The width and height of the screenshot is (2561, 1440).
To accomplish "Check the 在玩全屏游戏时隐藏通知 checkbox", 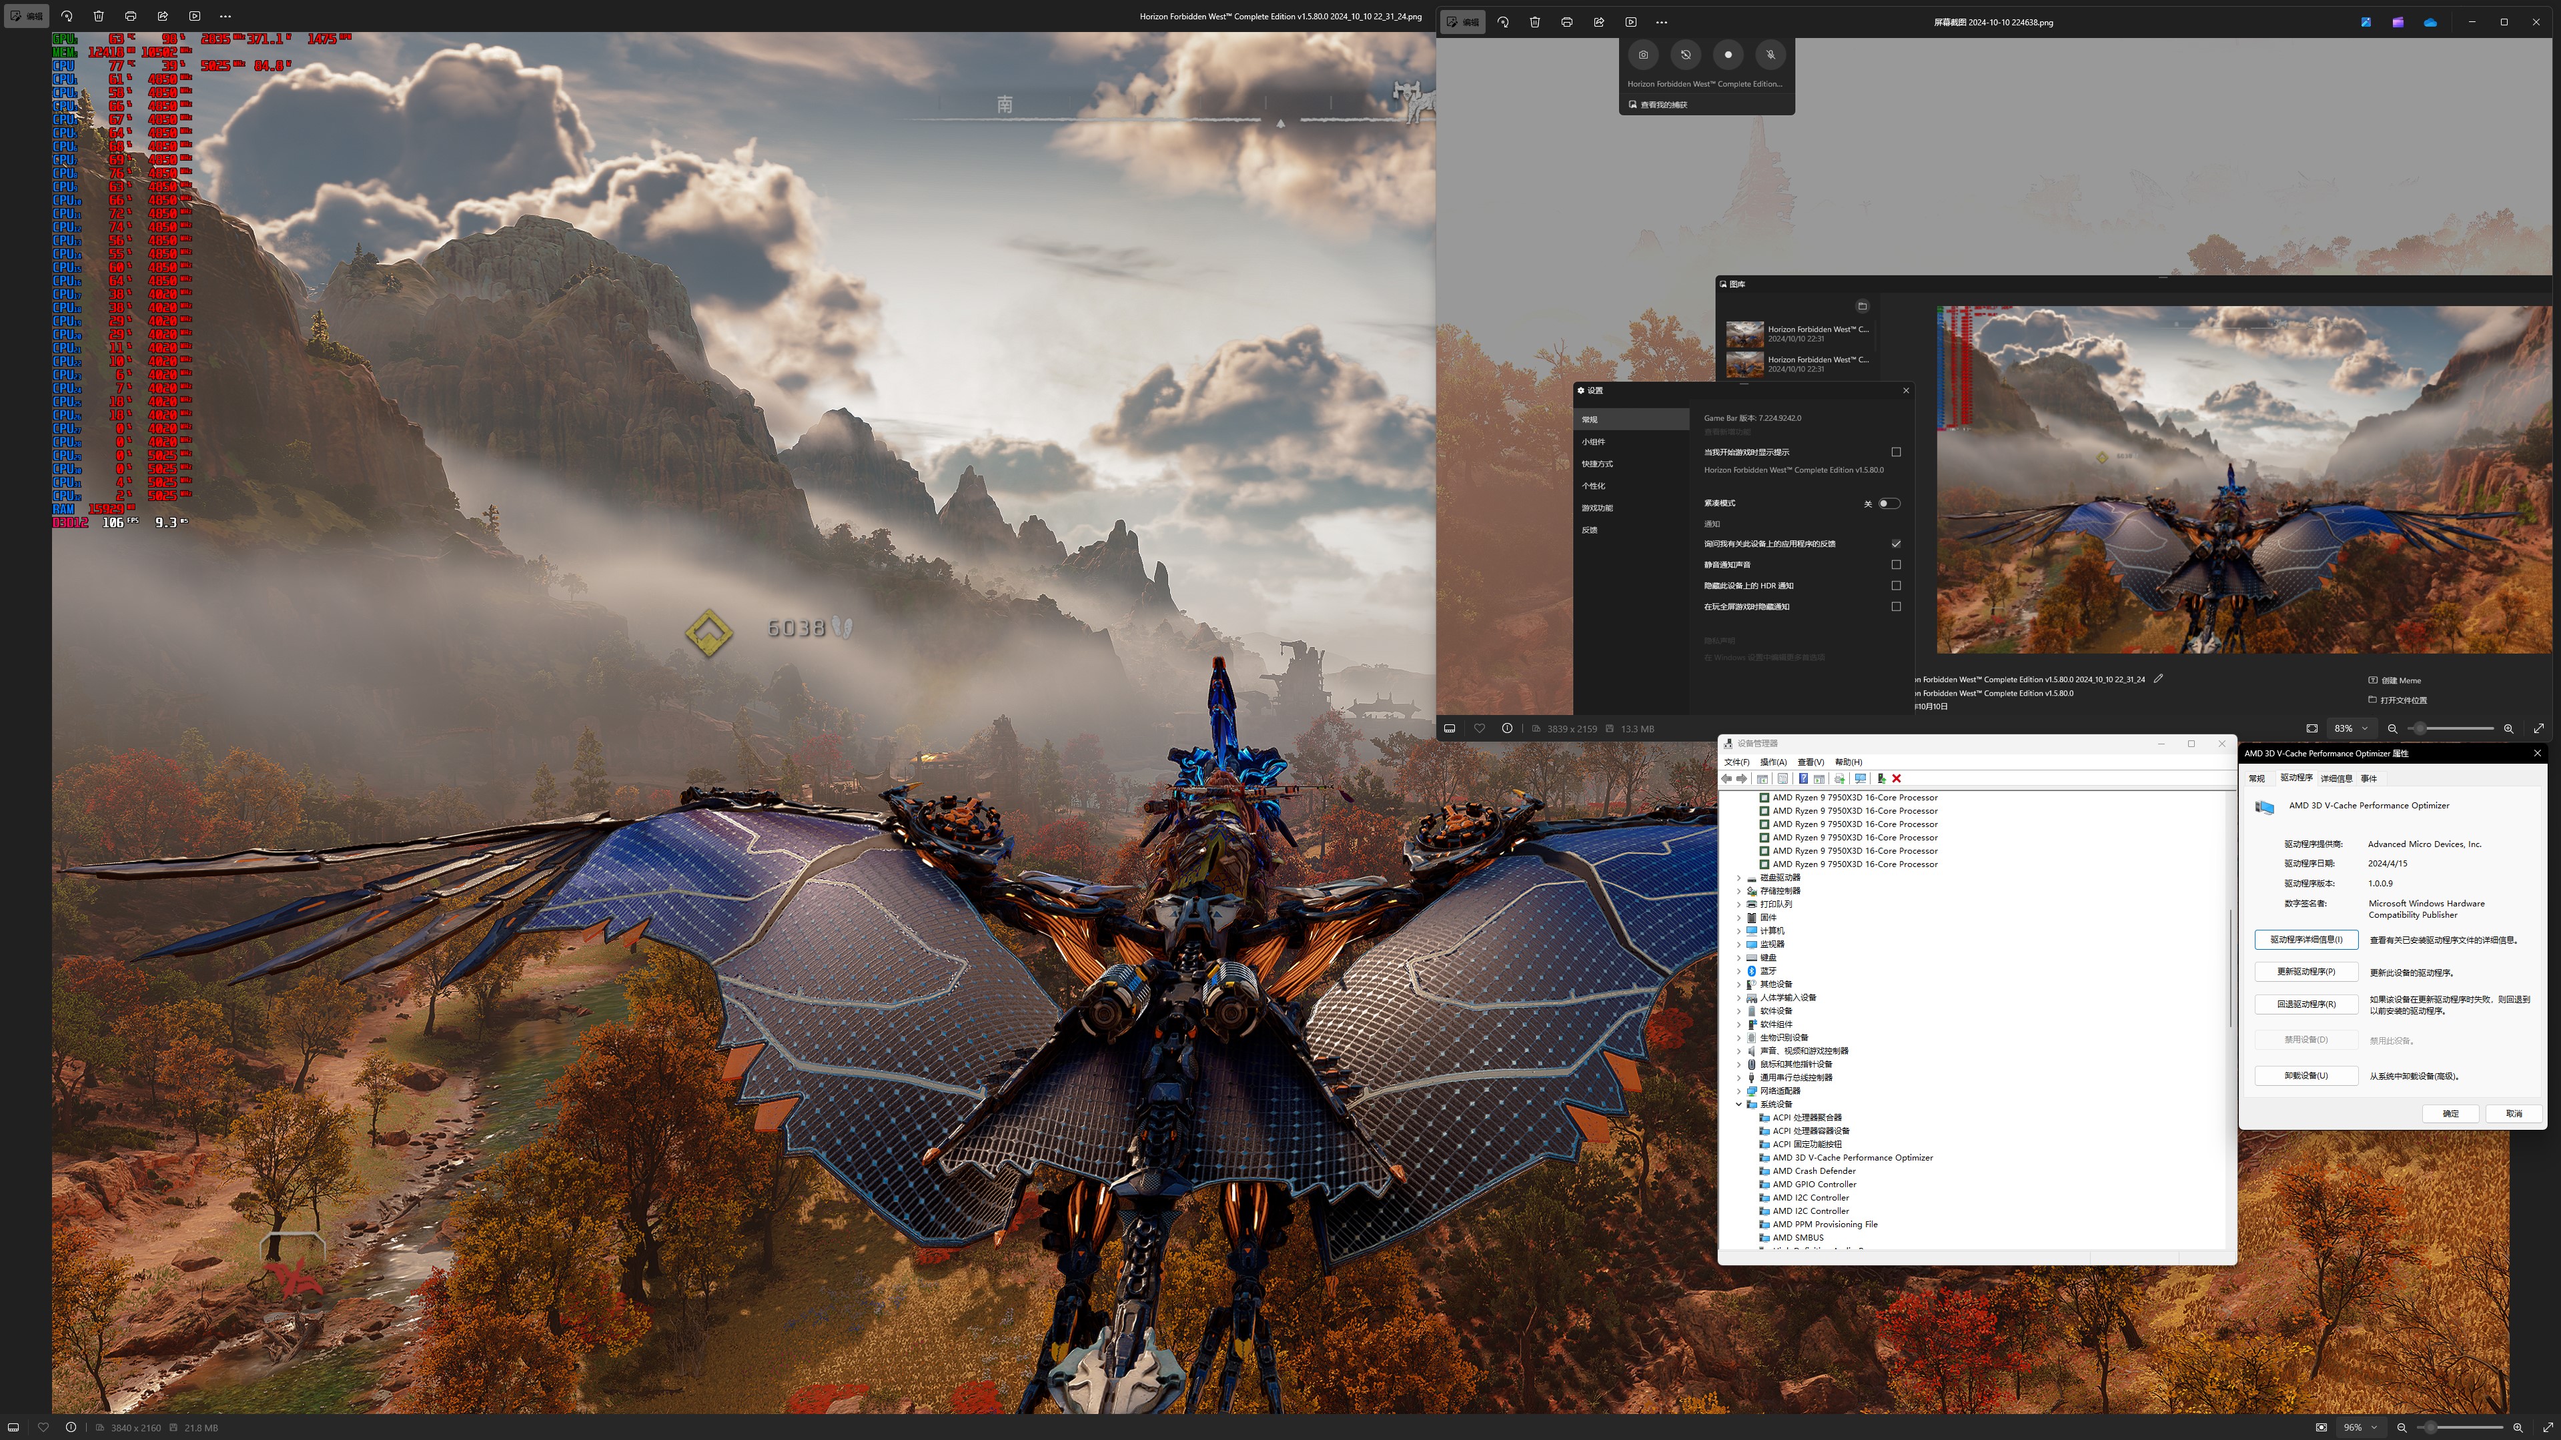I will click(1896, 606).
